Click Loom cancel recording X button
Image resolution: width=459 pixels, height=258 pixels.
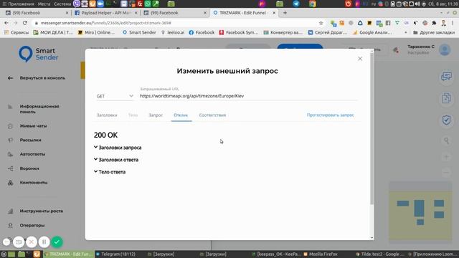(32, 242)
